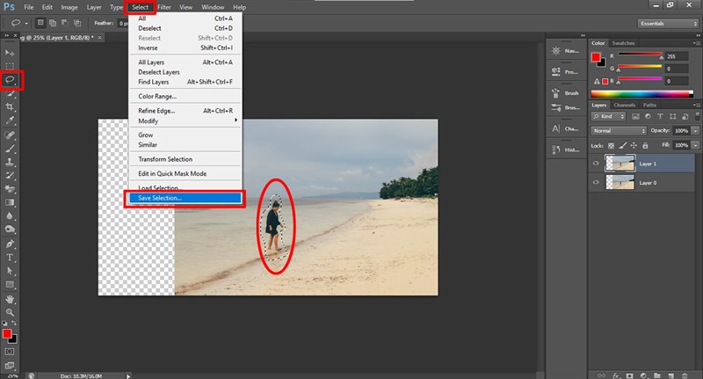Select the Zoom tool
The image size is (703, 379).
coord(10,312)
